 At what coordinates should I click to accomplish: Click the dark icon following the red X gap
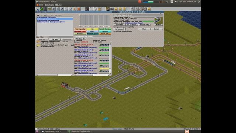point(87,9)
